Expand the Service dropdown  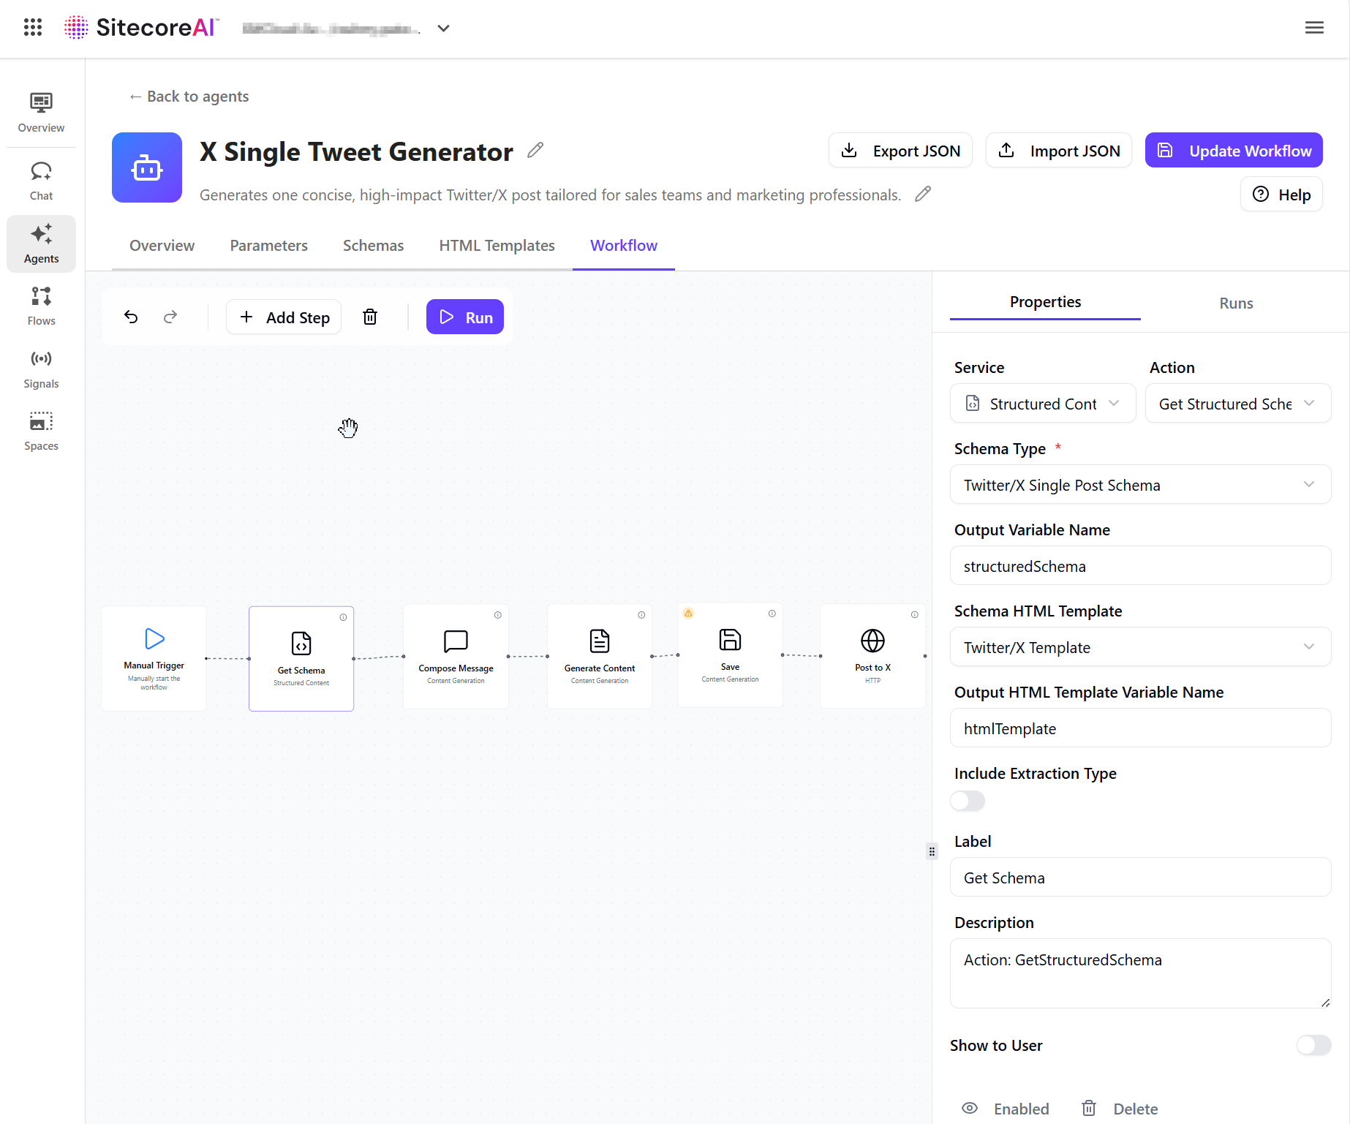[x=1042, y=404]
